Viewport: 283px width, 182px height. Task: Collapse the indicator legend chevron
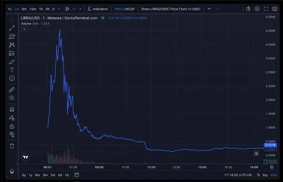click(24, 29)
